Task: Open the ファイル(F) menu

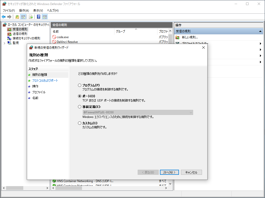Action: pyautogui.click(x=9, y=11)
